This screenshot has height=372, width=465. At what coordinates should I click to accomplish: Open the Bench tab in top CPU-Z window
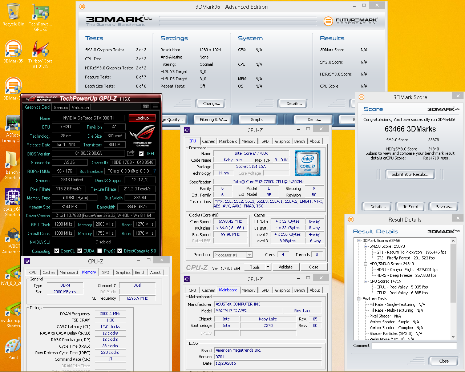[x=300, y=141]
